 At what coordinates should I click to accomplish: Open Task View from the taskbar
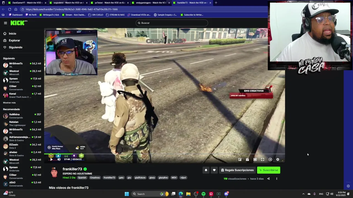(173, 194)
